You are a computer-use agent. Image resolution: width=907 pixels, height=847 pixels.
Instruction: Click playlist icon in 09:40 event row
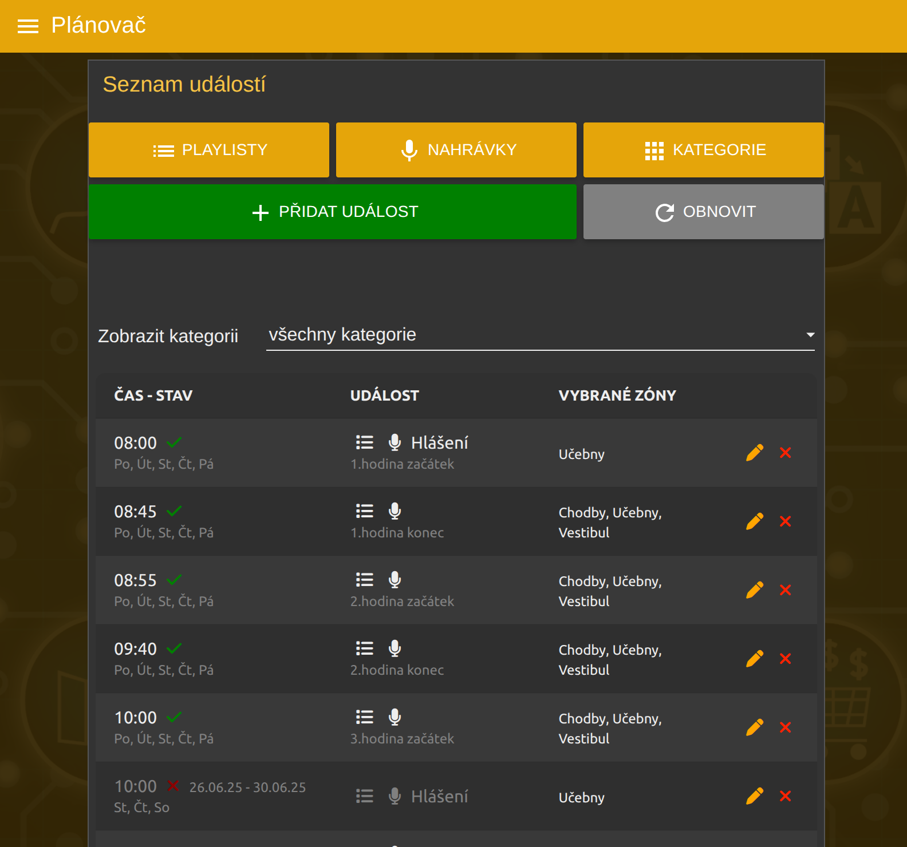364,648
